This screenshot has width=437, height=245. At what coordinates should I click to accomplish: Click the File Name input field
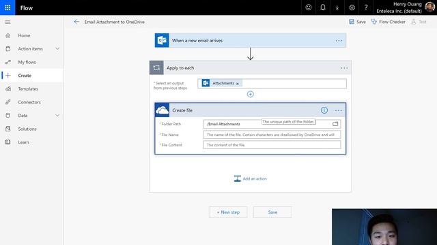point(272,135)
